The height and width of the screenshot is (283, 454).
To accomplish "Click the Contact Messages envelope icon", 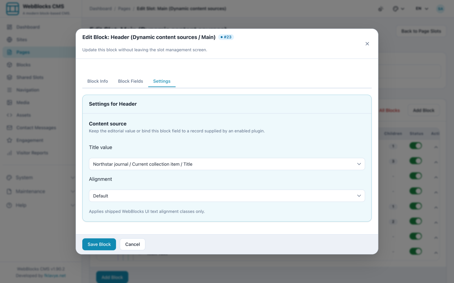I will pos(10,128).
